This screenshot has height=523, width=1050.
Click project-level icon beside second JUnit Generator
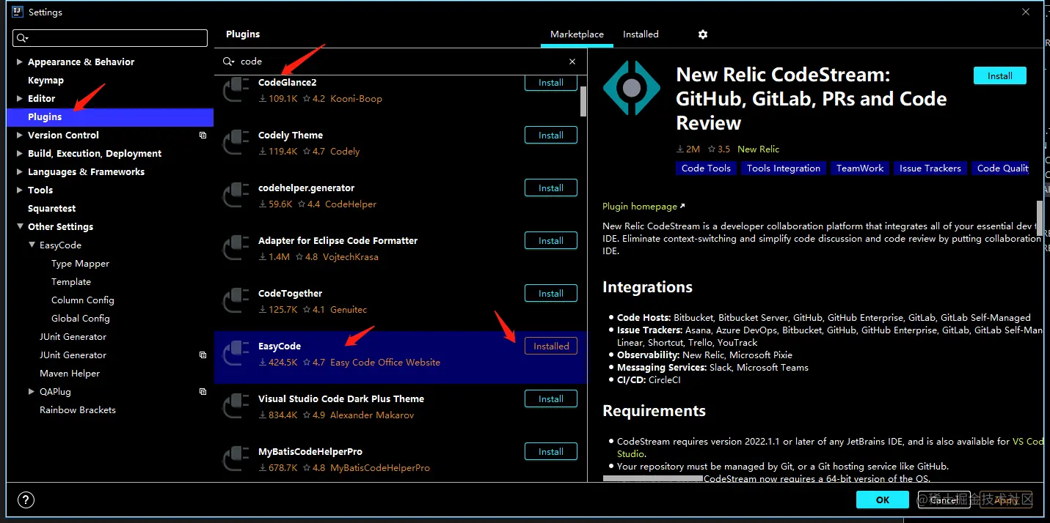pyautogui.click(x=203, y=355)
